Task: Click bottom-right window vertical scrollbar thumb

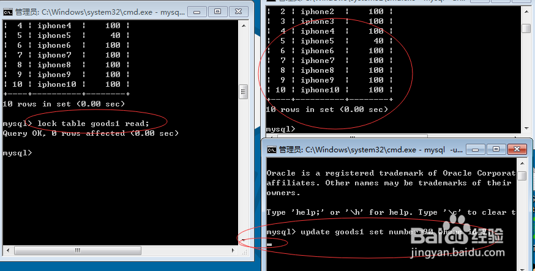Action: [x=522, y=176]
